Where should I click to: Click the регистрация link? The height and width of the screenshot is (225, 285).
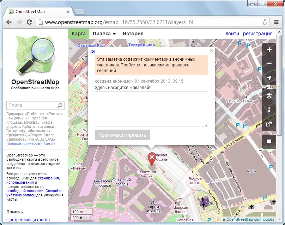[x=257, y=34]
